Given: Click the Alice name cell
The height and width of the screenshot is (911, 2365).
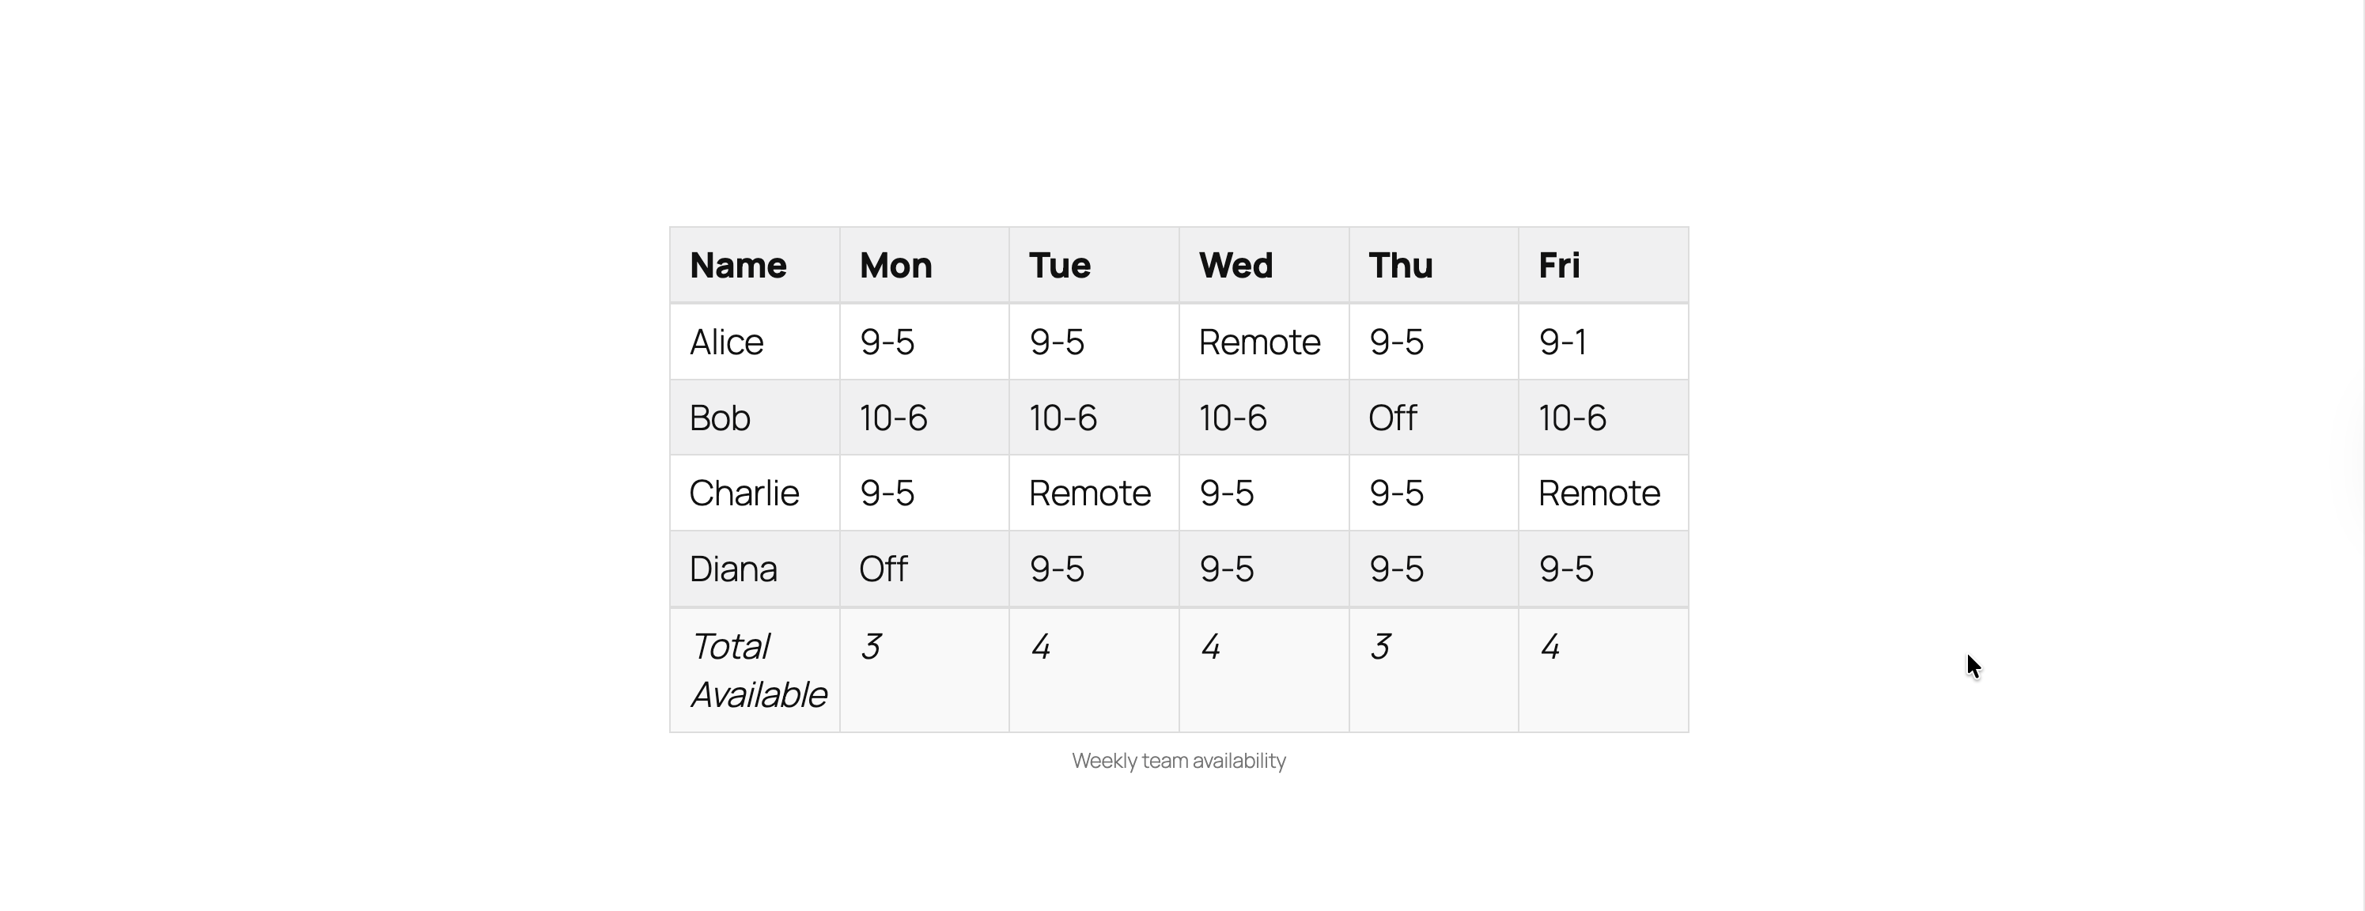Looking at the screenshot, I should click(755, 342).
